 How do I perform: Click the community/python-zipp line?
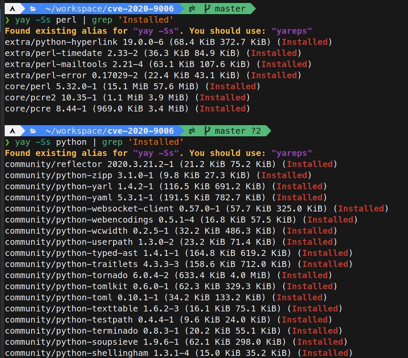158,175
